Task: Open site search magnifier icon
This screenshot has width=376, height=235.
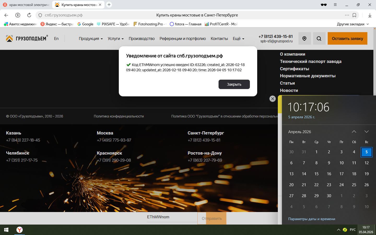Action: (319, 38)
